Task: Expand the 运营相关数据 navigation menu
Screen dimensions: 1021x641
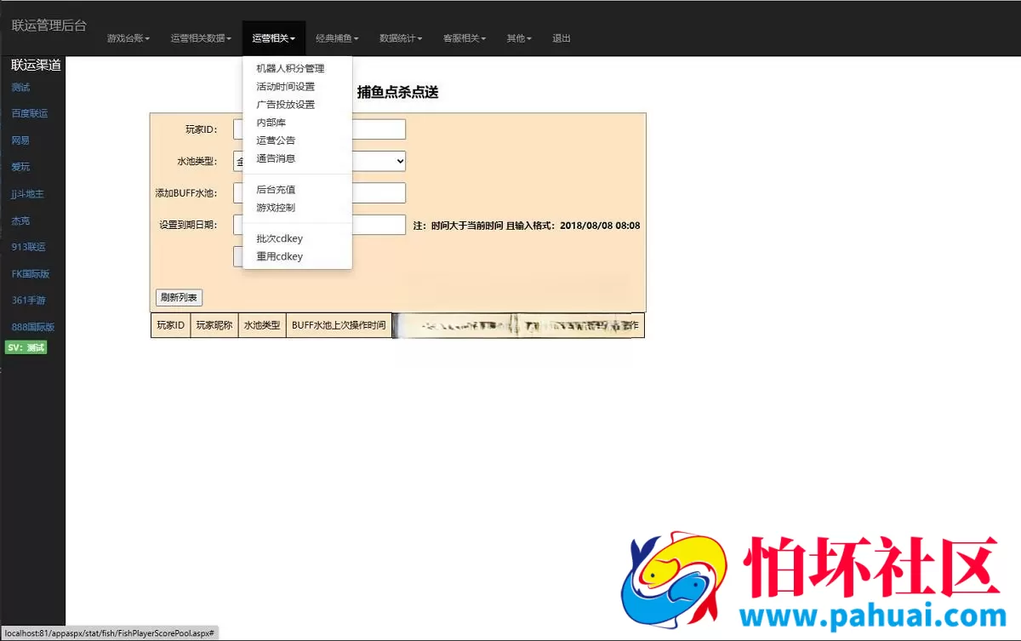Action: coord(201,38)
